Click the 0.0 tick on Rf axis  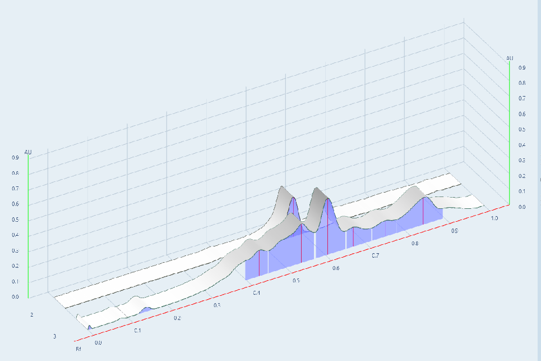coord(99,342)
